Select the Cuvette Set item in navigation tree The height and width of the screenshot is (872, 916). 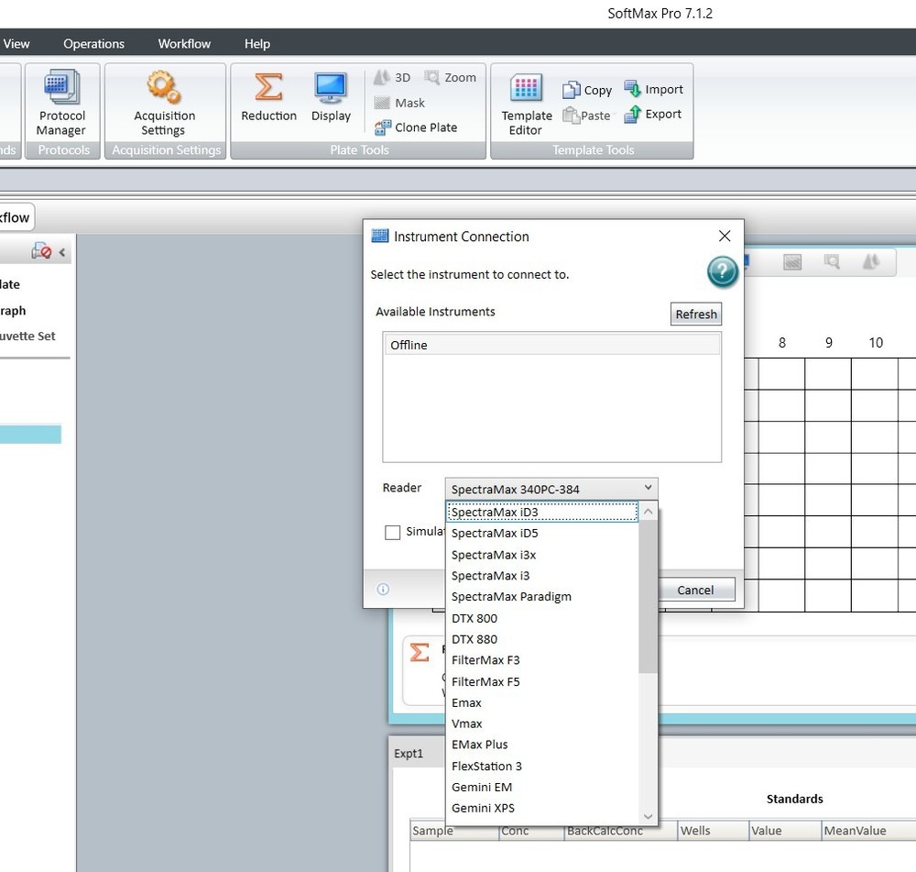click(28, 337)
